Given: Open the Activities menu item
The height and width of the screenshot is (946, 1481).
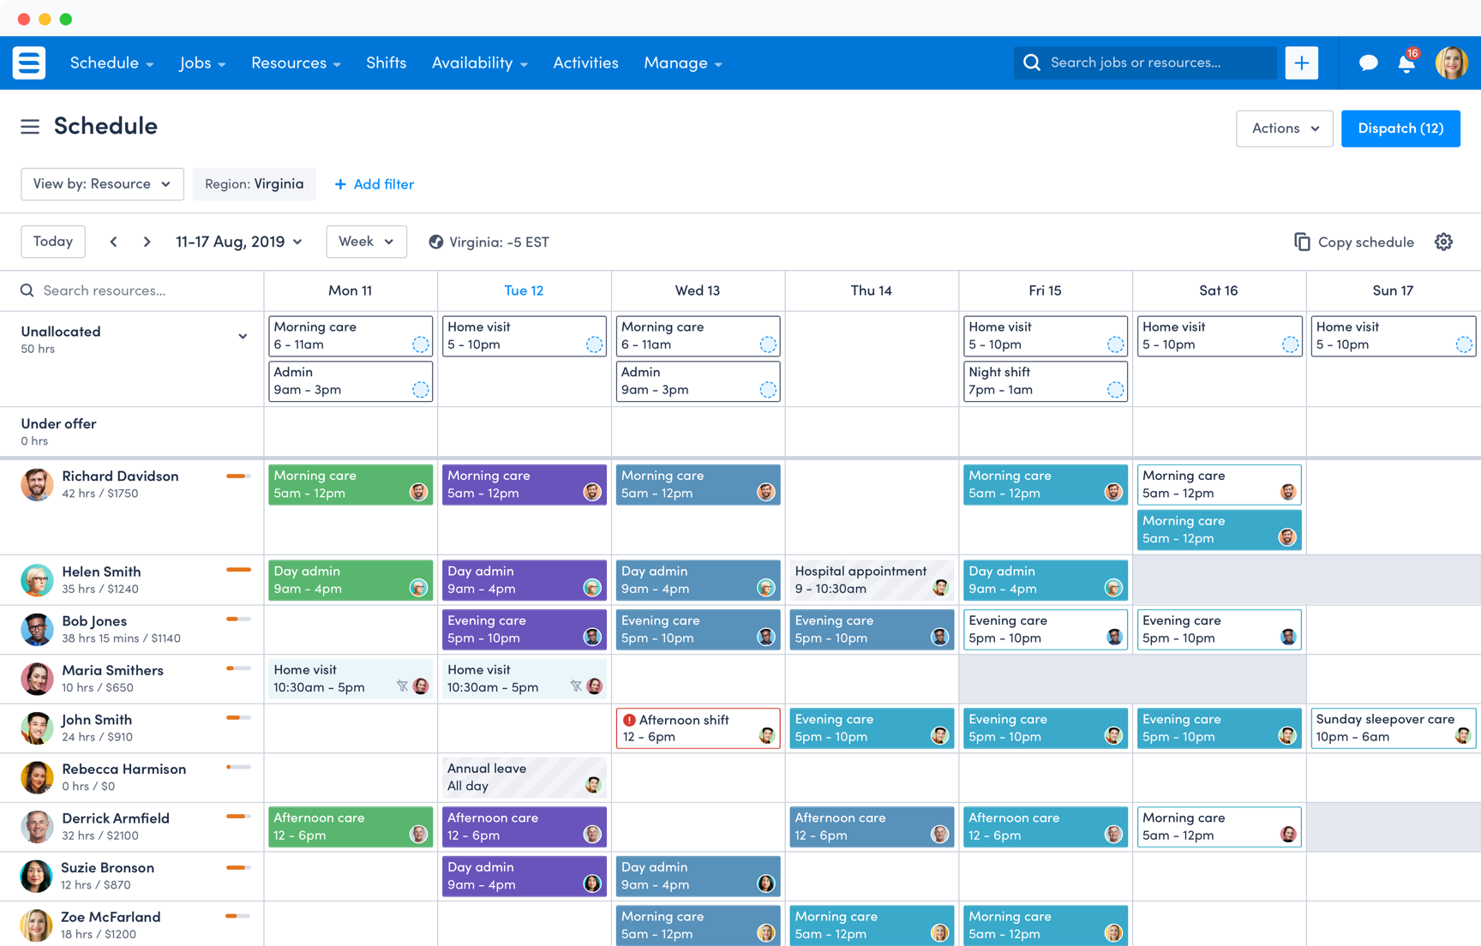Looking at the screenshot, I should (x=585, y=63).
